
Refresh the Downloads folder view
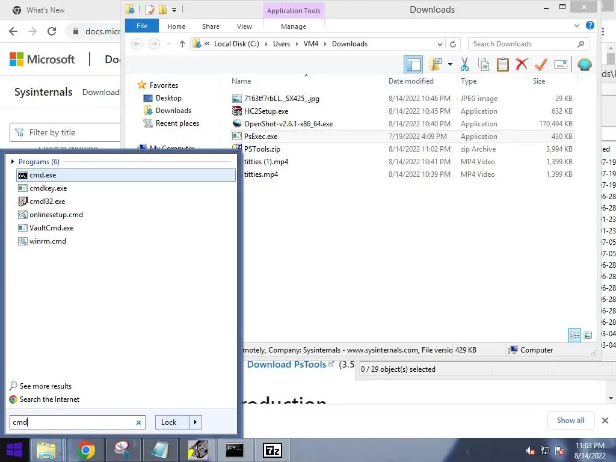click(x=453, y=44)
